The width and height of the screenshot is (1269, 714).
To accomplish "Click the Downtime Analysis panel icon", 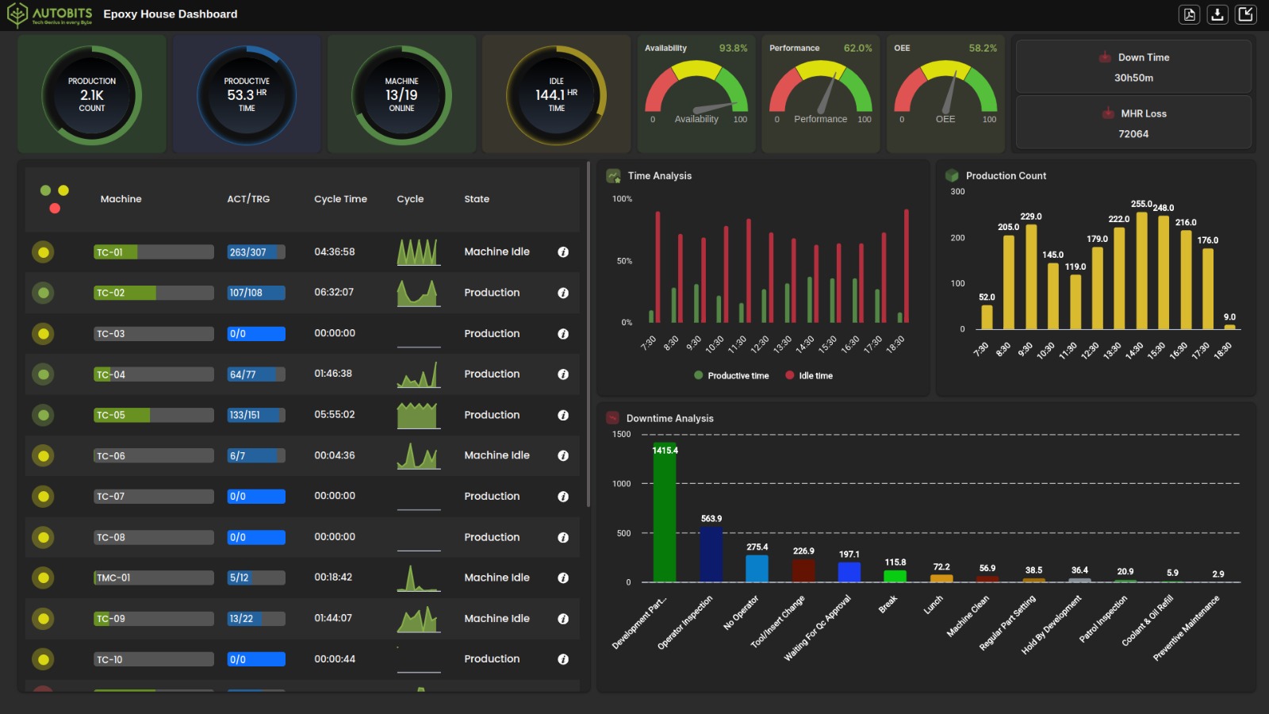I will click(x=612, y=418).
